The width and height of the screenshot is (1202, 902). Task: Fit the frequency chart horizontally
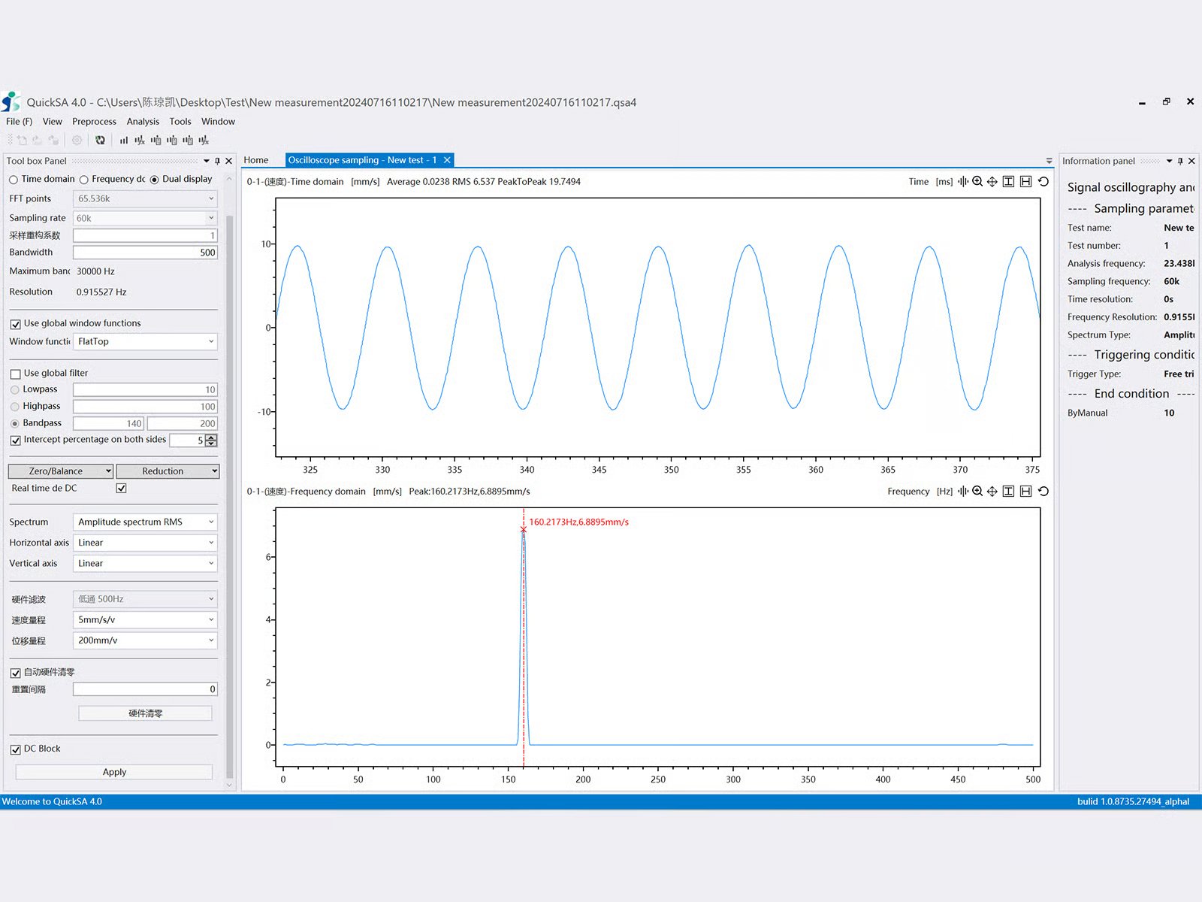click(x=1025, y=492)
